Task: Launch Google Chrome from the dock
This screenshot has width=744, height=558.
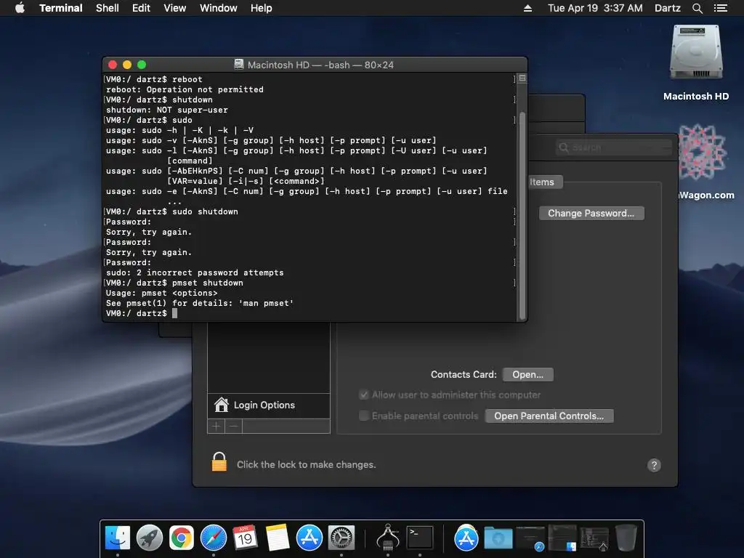Action: [182, 538]
